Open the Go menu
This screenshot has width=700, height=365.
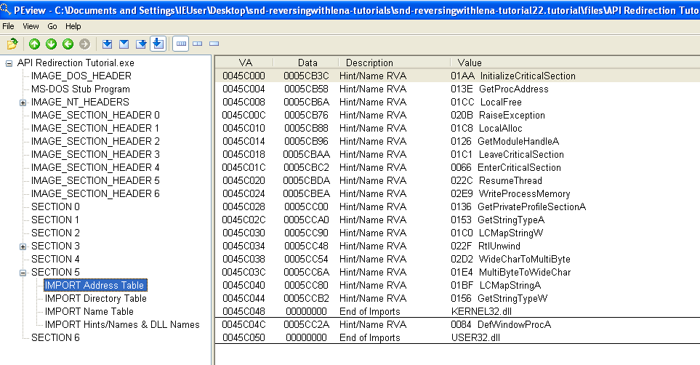pos(52,26)
